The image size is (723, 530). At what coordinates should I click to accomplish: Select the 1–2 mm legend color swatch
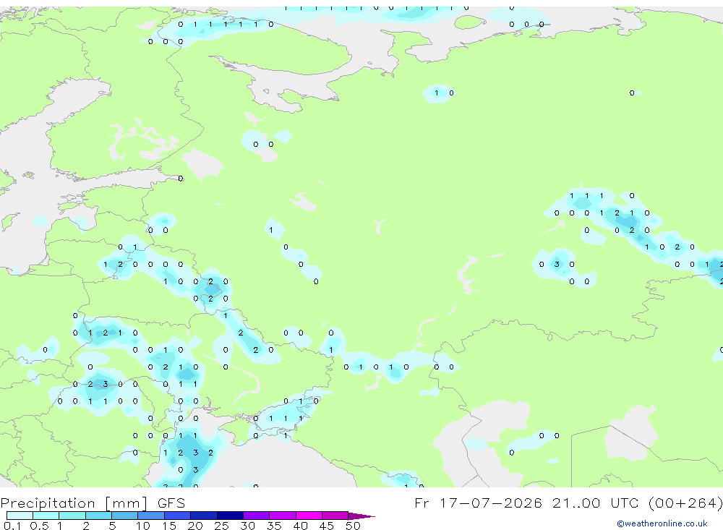[72, 516]
